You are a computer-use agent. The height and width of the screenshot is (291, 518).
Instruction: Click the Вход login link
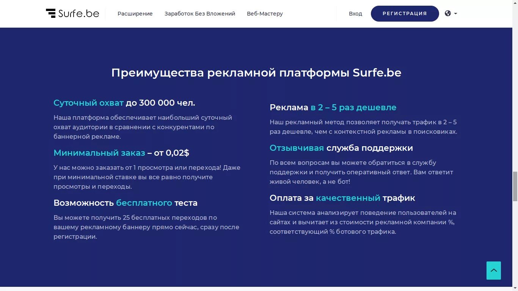point(355,14)
